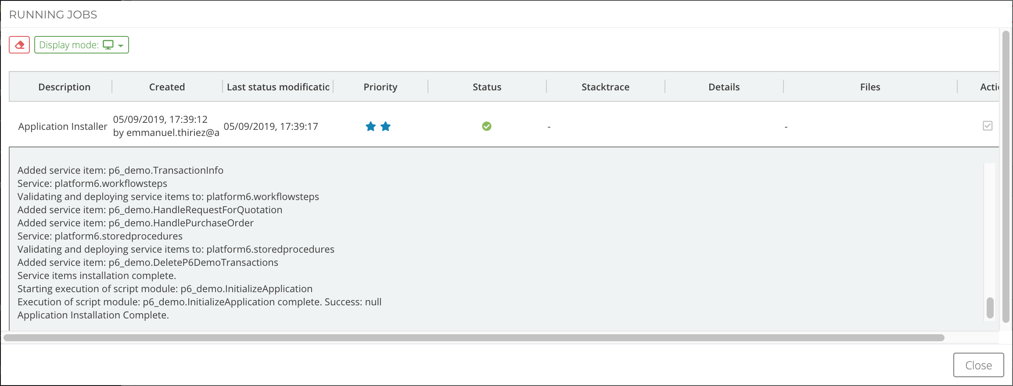
Task: Sort by the Description column header
Action: [x=64, y=87]
